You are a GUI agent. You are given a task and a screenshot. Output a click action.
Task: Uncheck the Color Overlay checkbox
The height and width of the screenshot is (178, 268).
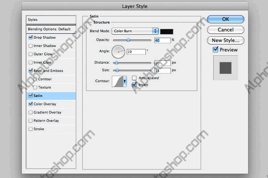tap(30, 104)
